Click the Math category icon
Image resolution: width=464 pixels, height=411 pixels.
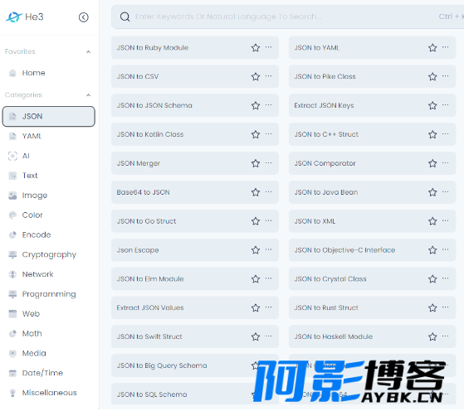click(12, 334)
